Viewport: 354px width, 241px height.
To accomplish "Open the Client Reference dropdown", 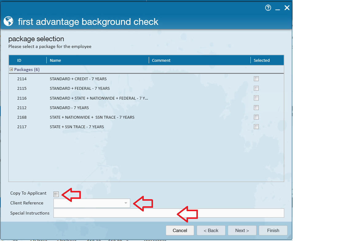I will [126, 203].
